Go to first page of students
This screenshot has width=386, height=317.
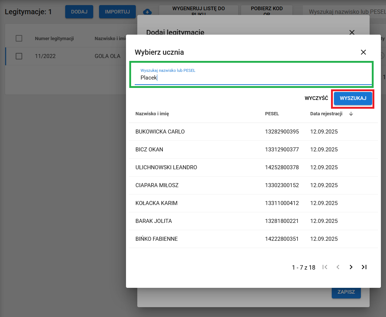click(x=325, y=267)
